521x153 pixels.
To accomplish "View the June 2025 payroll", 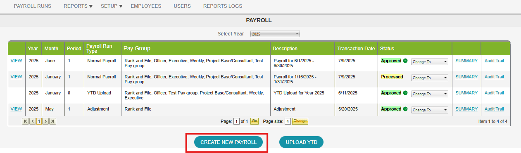I will click(x=16, y=61).
